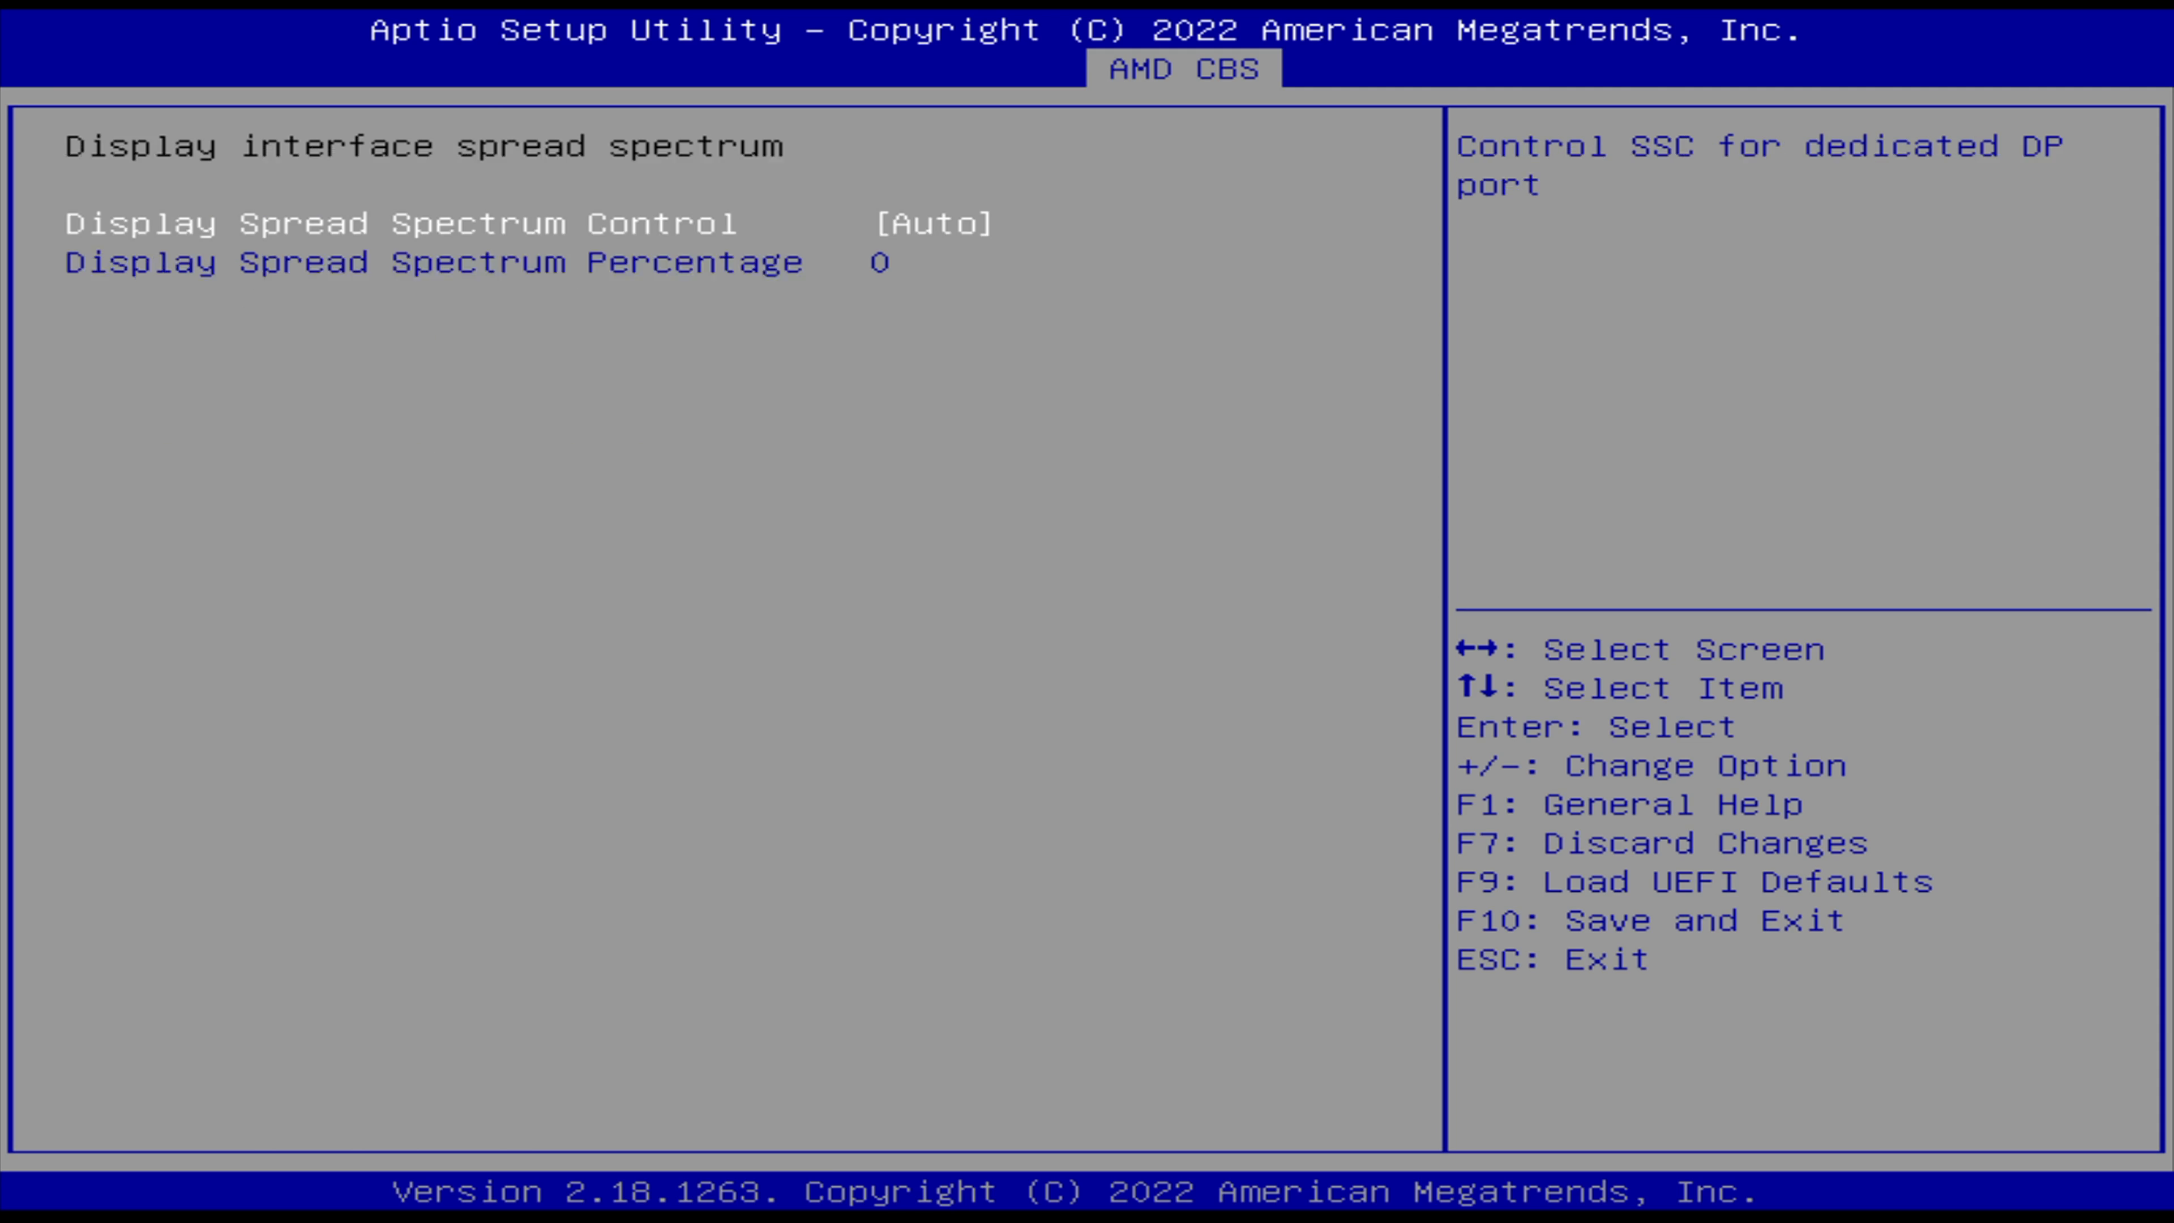2174x1223 pixels.
Task: Click the Enter: Select key hint
Action: [x=1596, y=728]
